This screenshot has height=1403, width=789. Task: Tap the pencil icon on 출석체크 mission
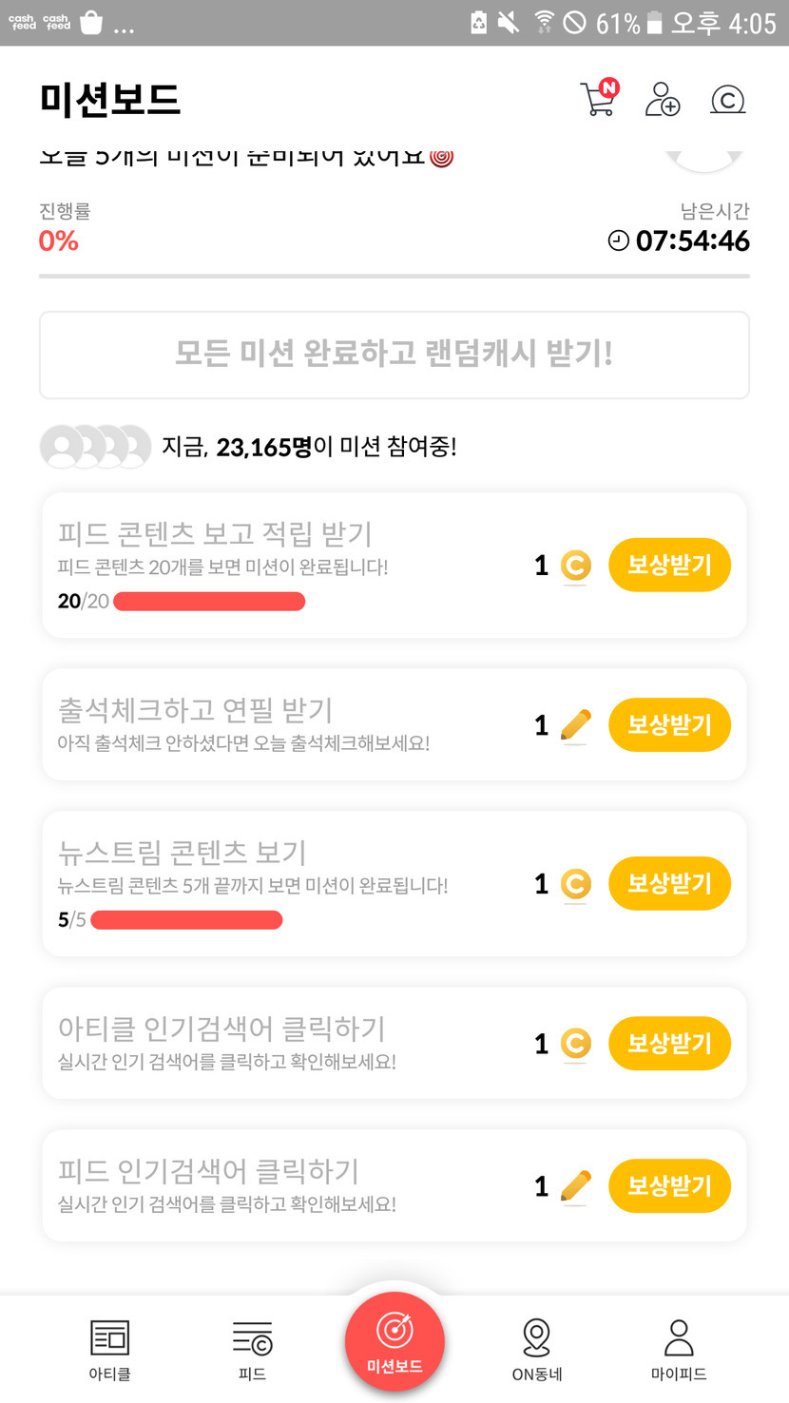(574, 725)
